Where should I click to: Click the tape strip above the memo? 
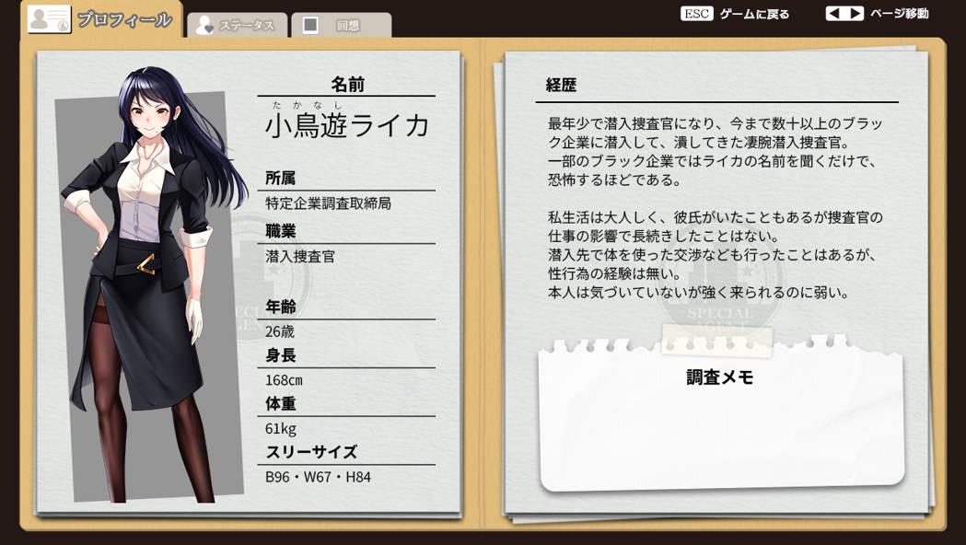(718, 341)
